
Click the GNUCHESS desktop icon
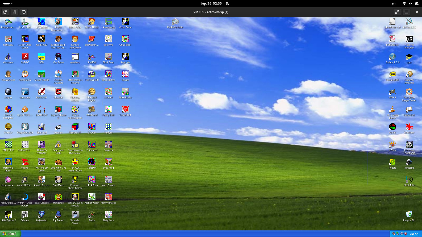pyautogui.click(x=8, y=144)
